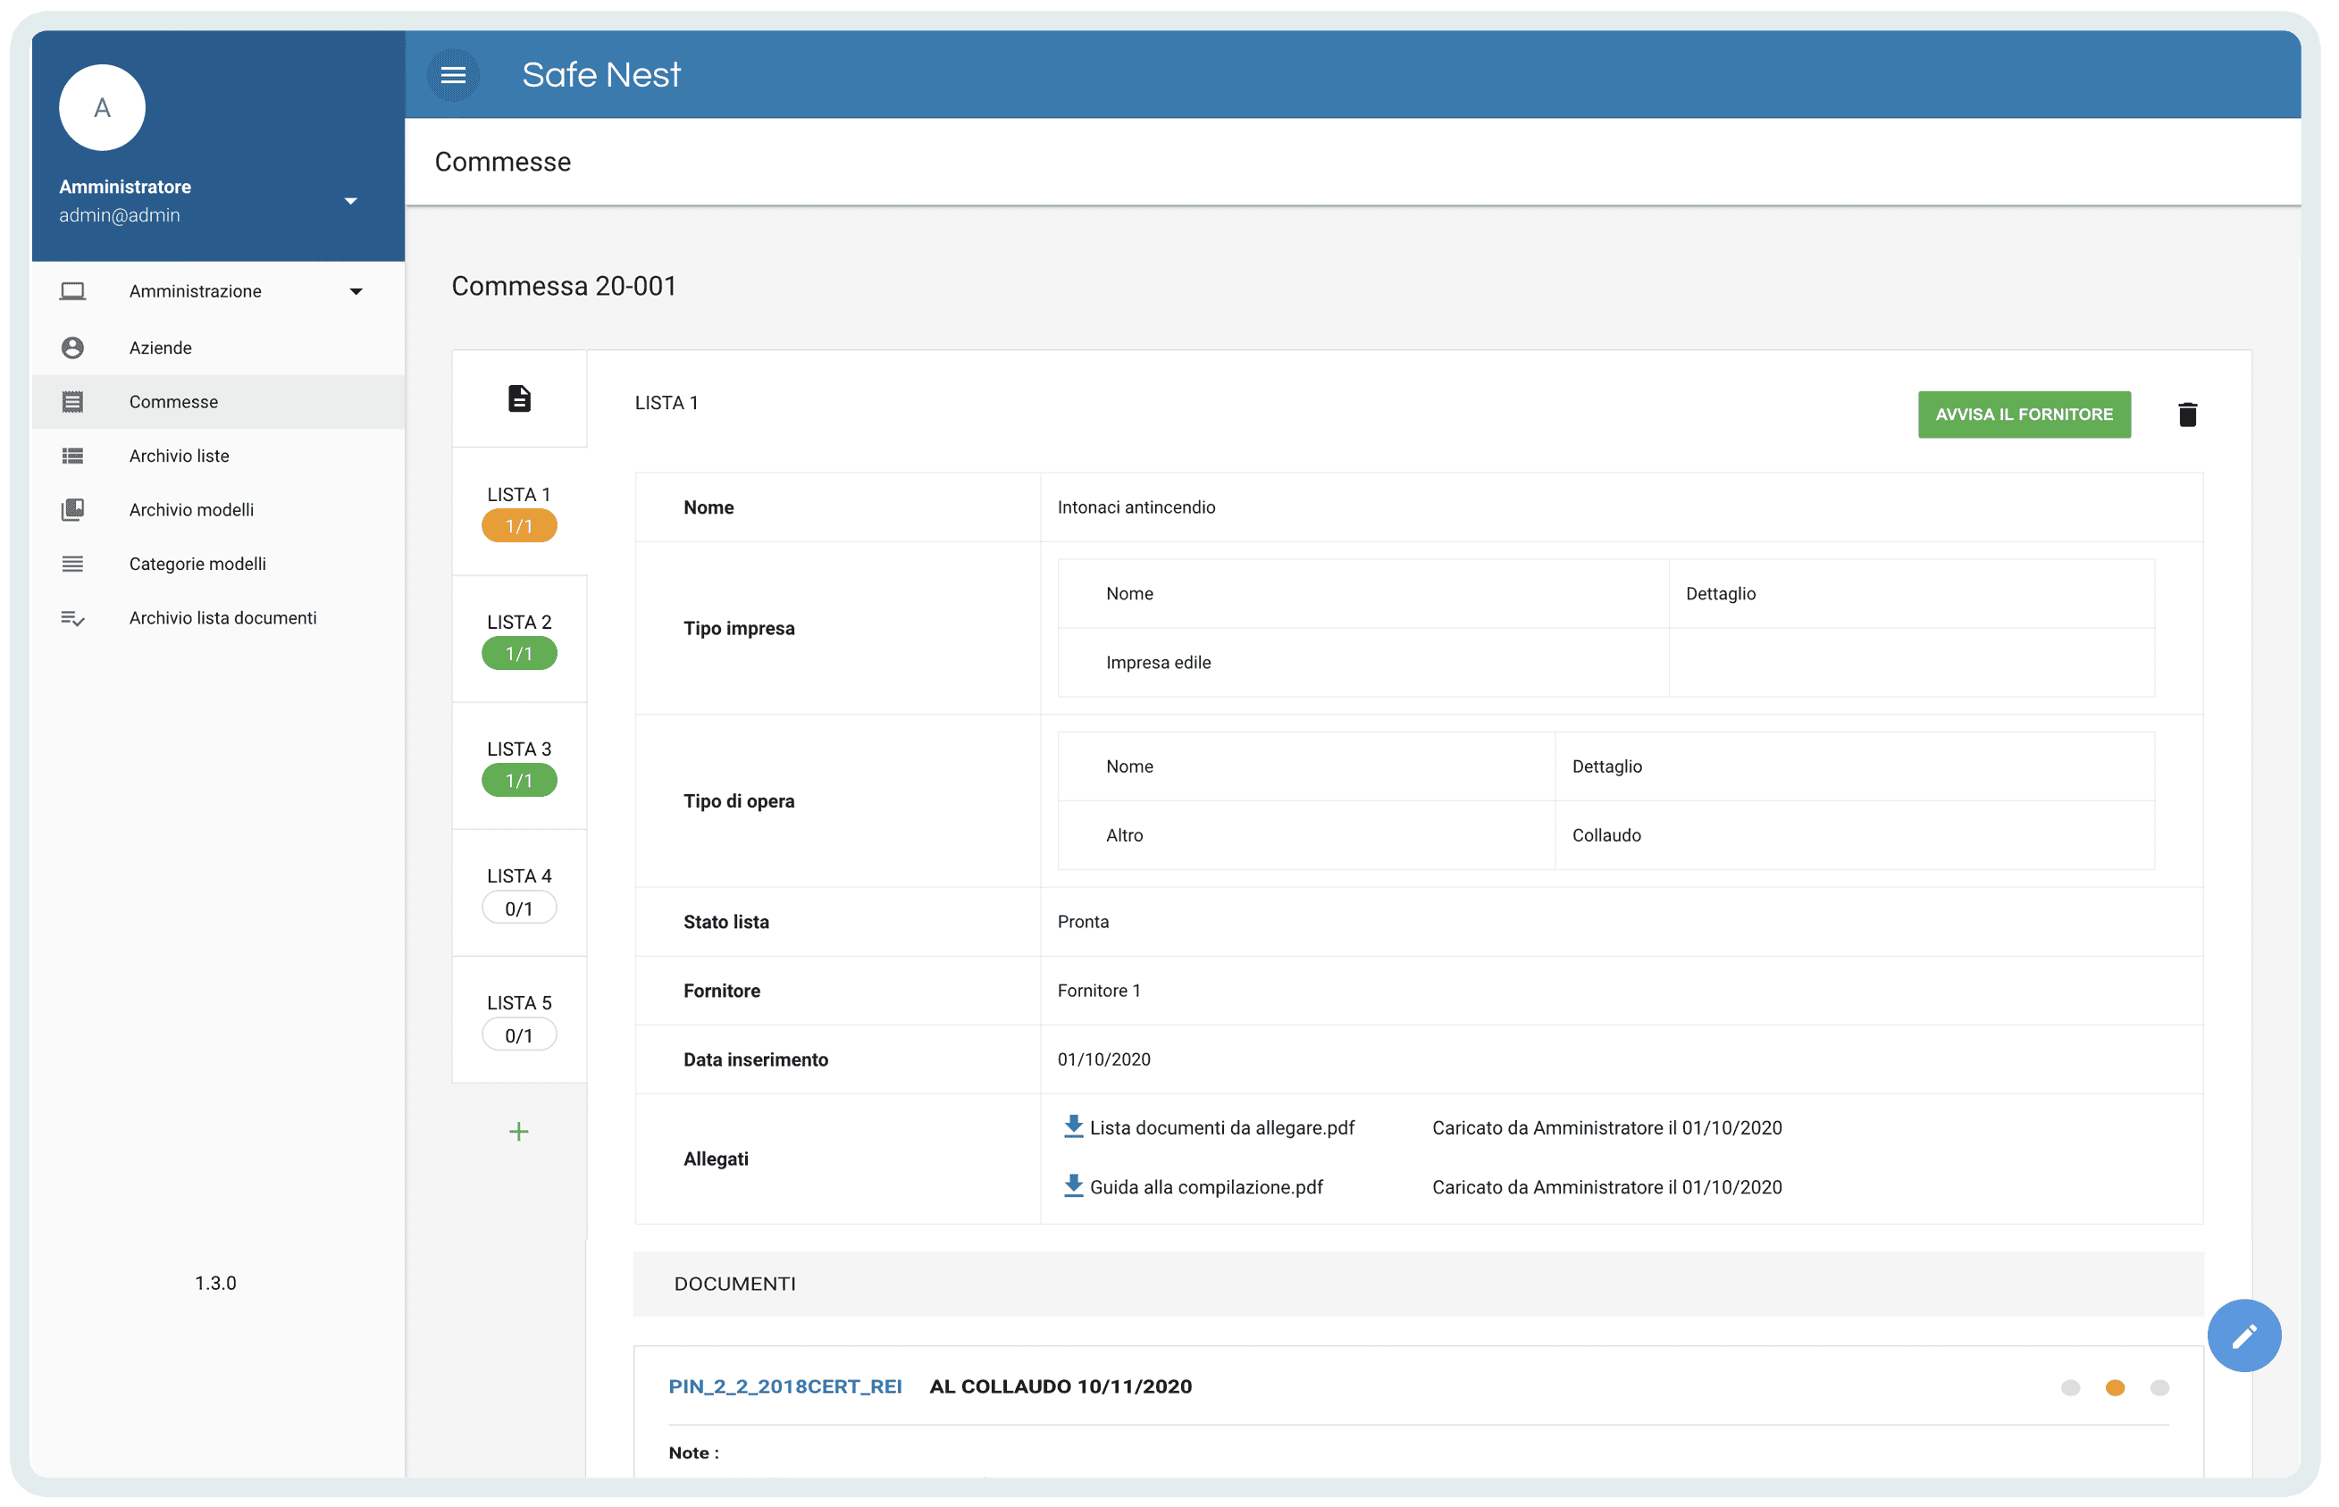2339x1507 pixels.
Task: Open Commesse in the sidebar
Action: [218, 402]
